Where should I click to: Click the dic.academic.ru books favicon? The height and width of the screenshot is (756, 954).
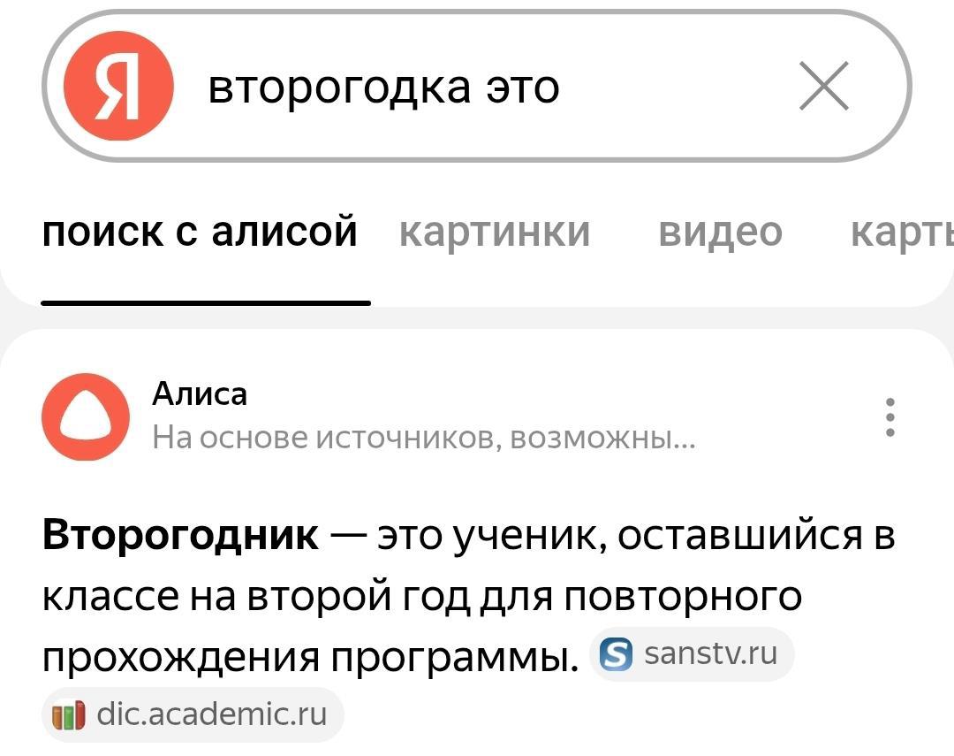(x=70, y=714)
